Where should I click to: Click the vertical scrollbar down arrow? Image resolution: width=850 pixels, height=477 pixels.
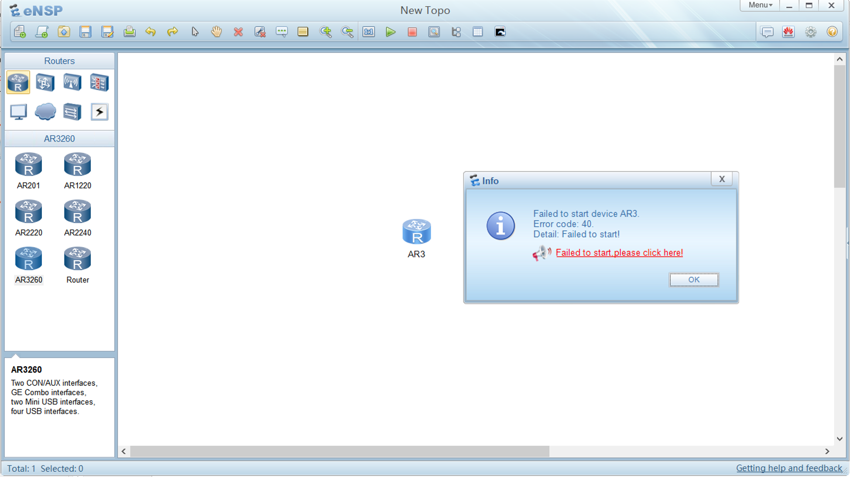[840, 439]
